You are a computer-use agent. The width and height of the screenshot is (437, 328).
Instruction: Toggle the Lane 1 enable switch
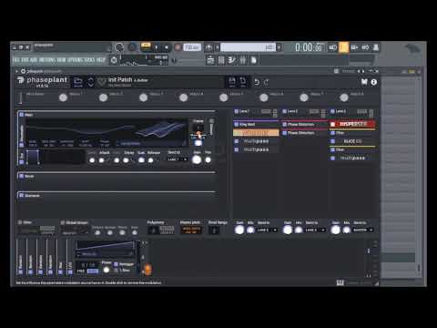[x=237, y=111]
